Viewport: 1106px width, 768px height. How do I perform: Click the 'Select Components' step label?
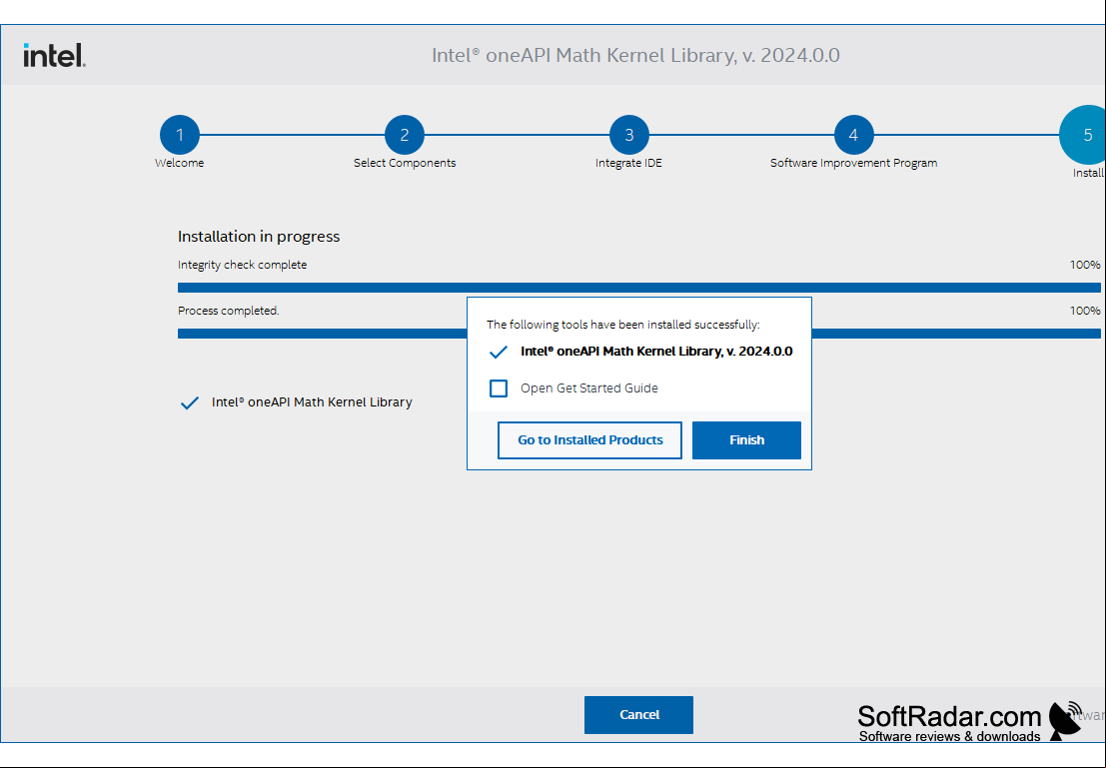point(405,163)
